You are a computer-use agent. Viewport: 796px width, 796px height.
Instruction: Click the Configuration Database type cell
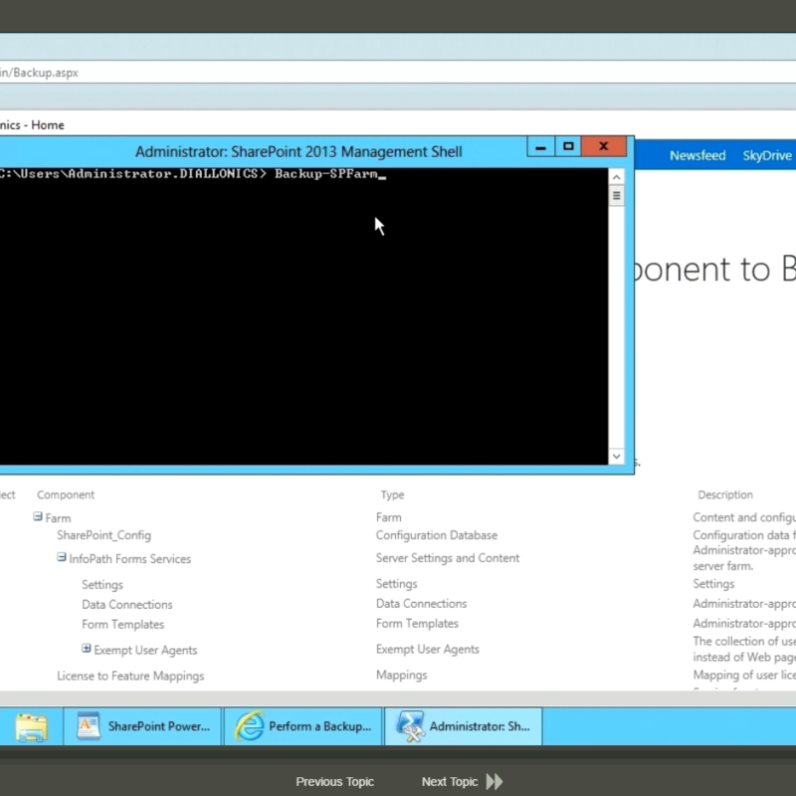(437, 535)
